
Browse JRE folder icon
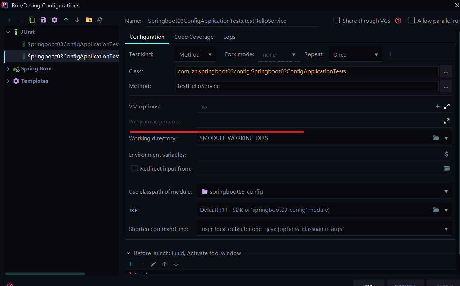coord(436,210)
